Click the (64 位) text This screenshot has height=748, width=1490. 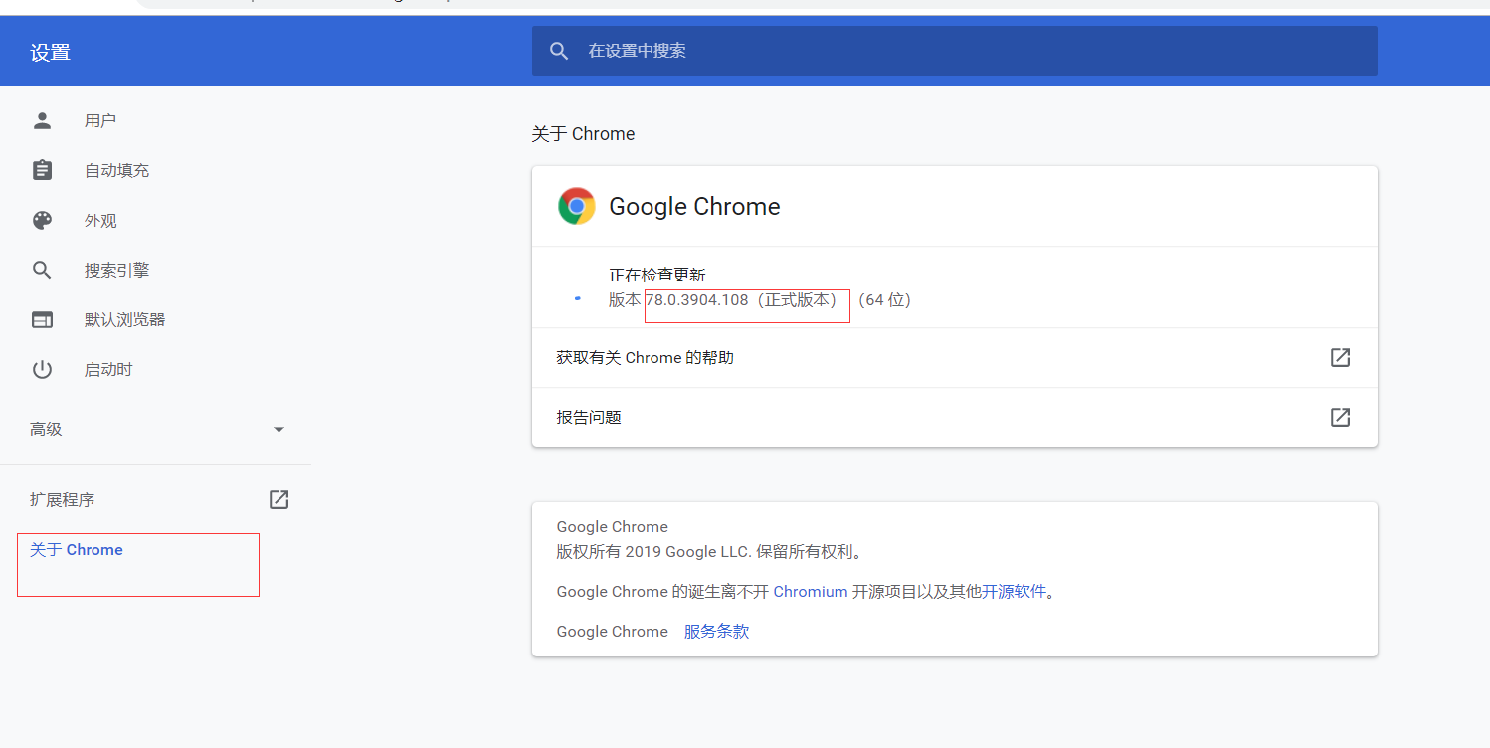(884, 299)
